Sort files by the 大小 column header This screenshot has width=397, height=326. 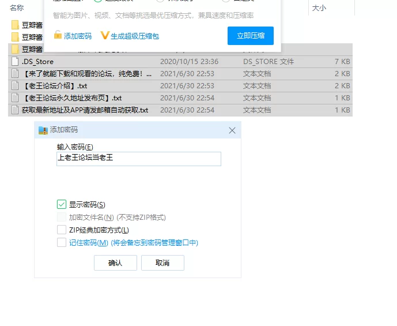319,8
